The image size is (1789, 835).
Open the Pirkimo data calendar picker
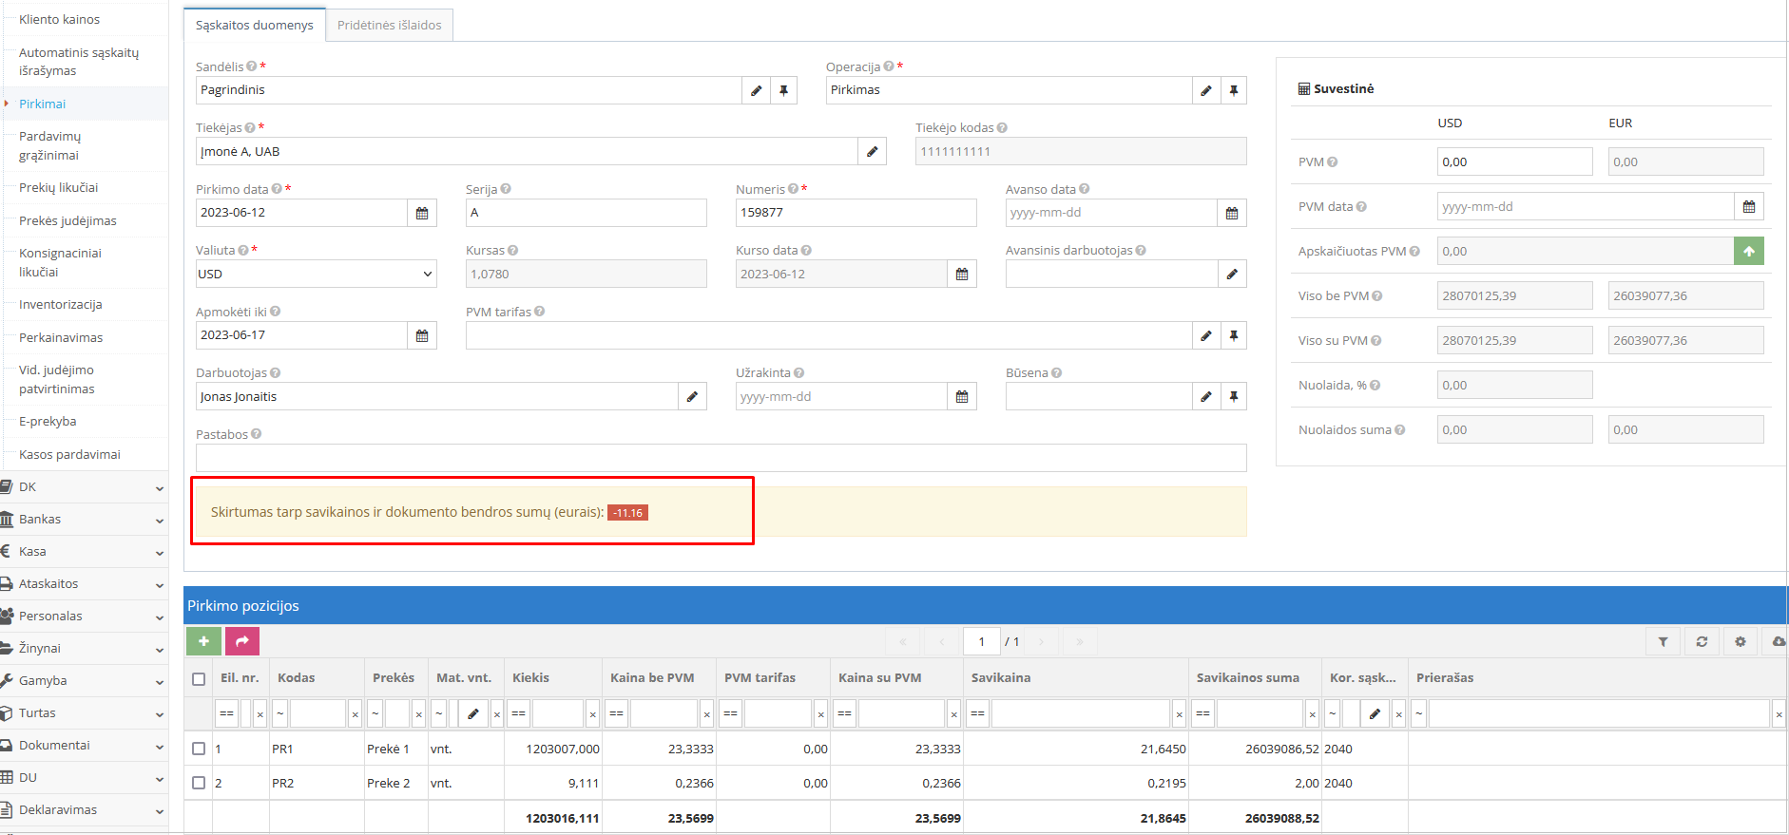[422, 213]
